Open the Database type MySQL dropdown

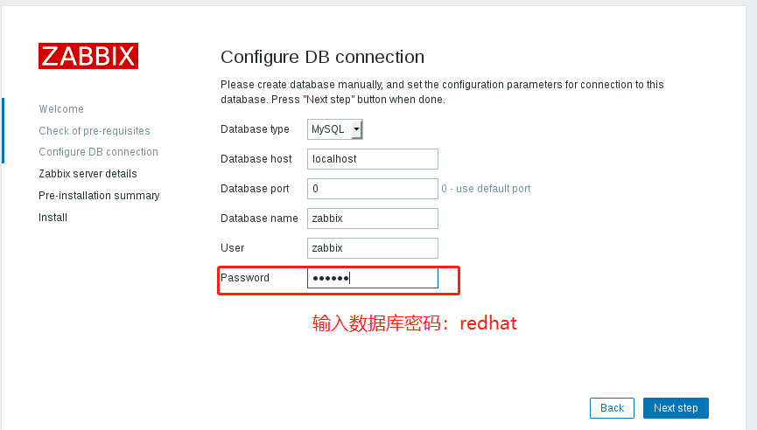[x=334, y=129]
